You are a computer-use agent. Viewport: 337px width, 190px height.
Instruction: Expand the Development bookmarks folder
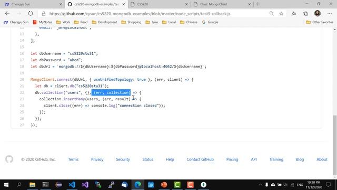104,22
